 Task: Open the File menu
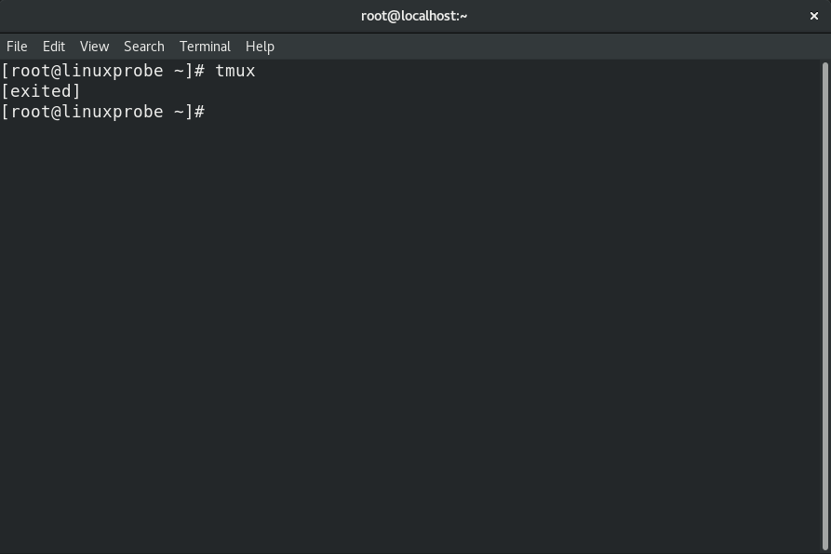[17, 46]
